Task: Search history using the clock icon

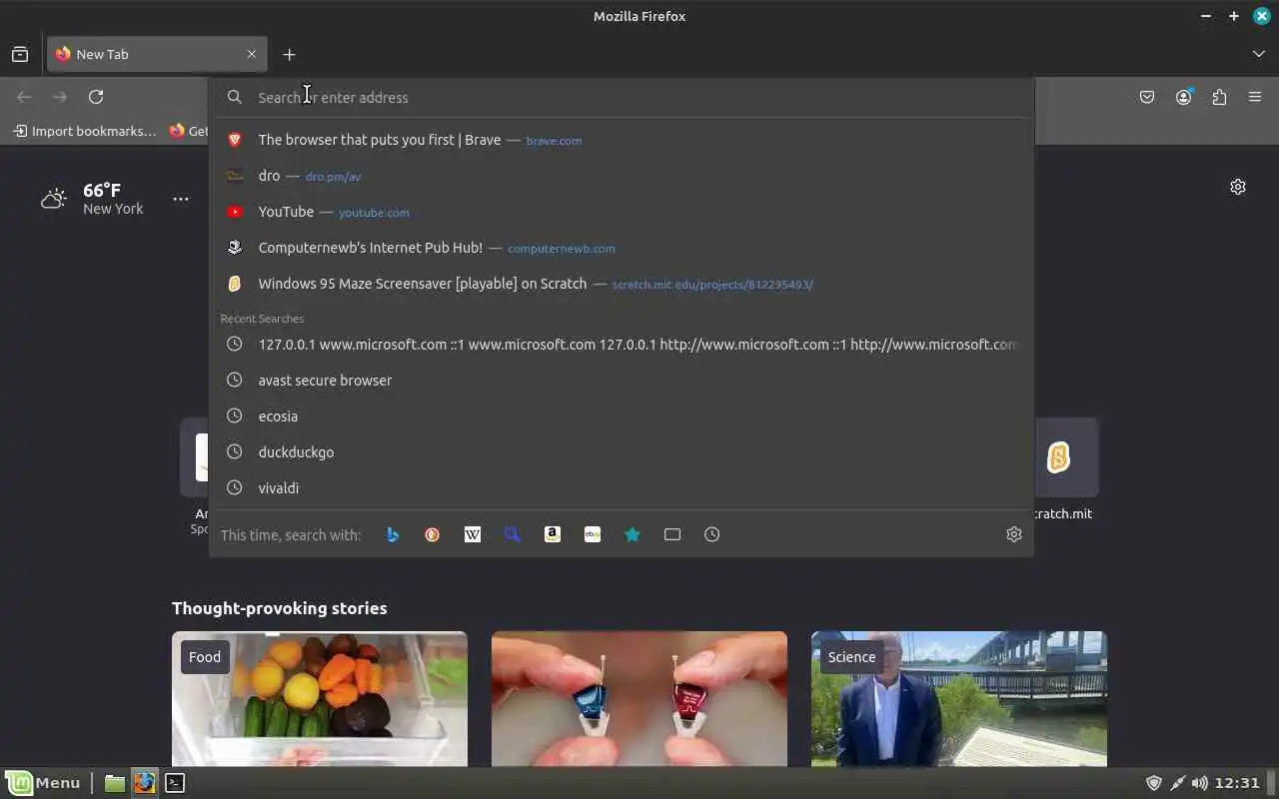Action: click(x=712, y=534)
